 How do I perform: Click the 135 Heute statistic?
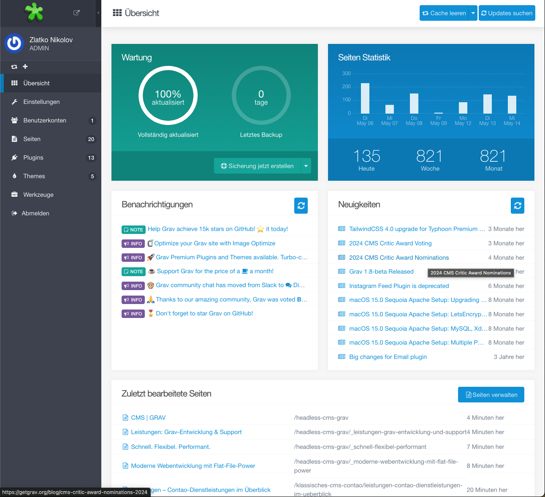[366, 160]
